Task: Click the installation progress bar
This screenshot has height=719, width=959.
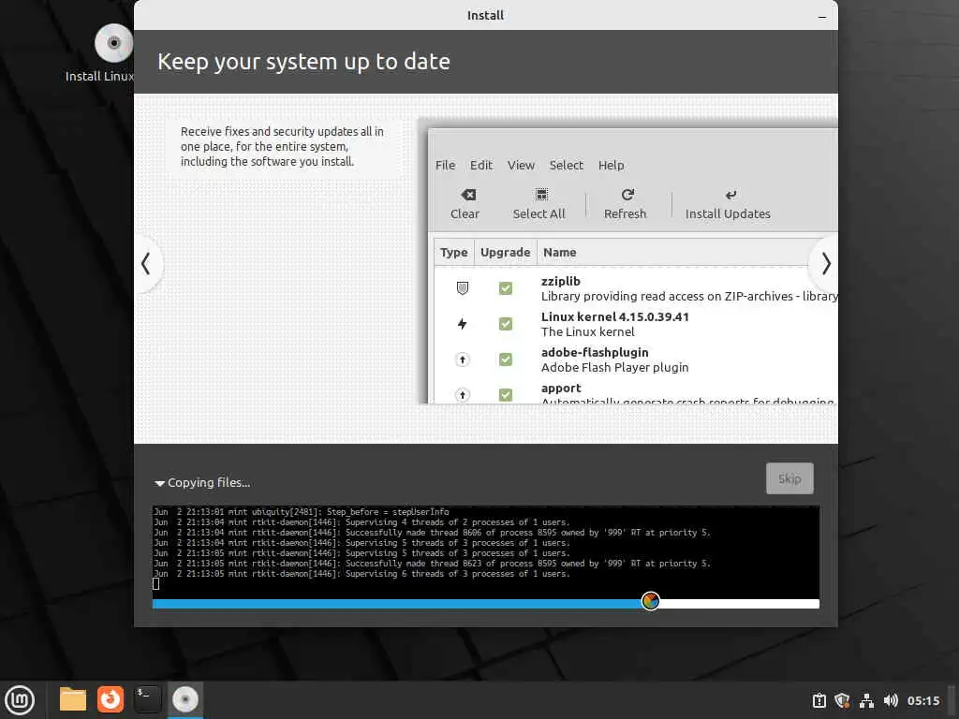Action: click(x=486, y=604)
